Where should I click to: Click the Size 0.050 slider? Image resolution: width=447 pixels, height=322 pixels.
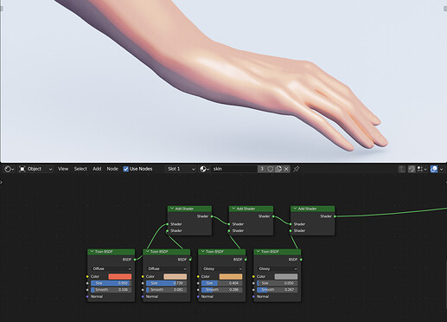point(278,283)
